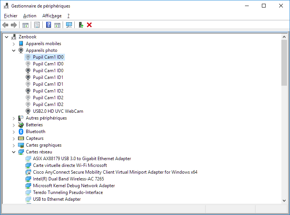Screen dimensions: 290x215
Task: Open the ? help menu
Action: pyautogui.click(x=68, y=16)
